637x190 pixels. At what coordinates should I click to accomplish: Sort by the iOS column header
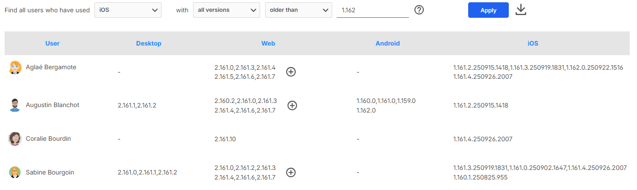tap(533, 44)
